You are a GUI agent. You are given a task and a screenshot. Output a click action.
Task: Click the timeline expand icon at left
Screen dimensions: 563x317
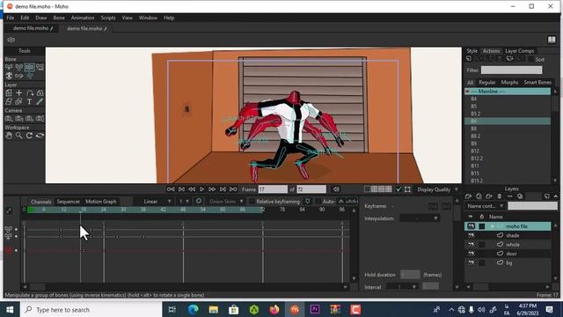tap(9, 211)
